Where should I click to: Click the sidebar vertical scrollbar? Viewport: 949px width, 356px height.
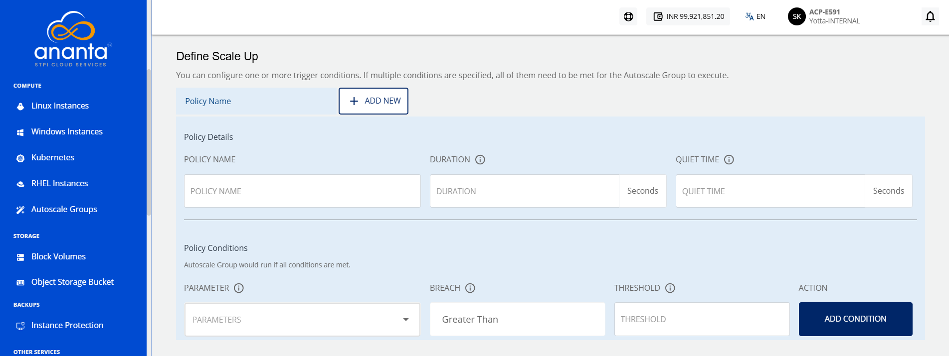point(149,142)
